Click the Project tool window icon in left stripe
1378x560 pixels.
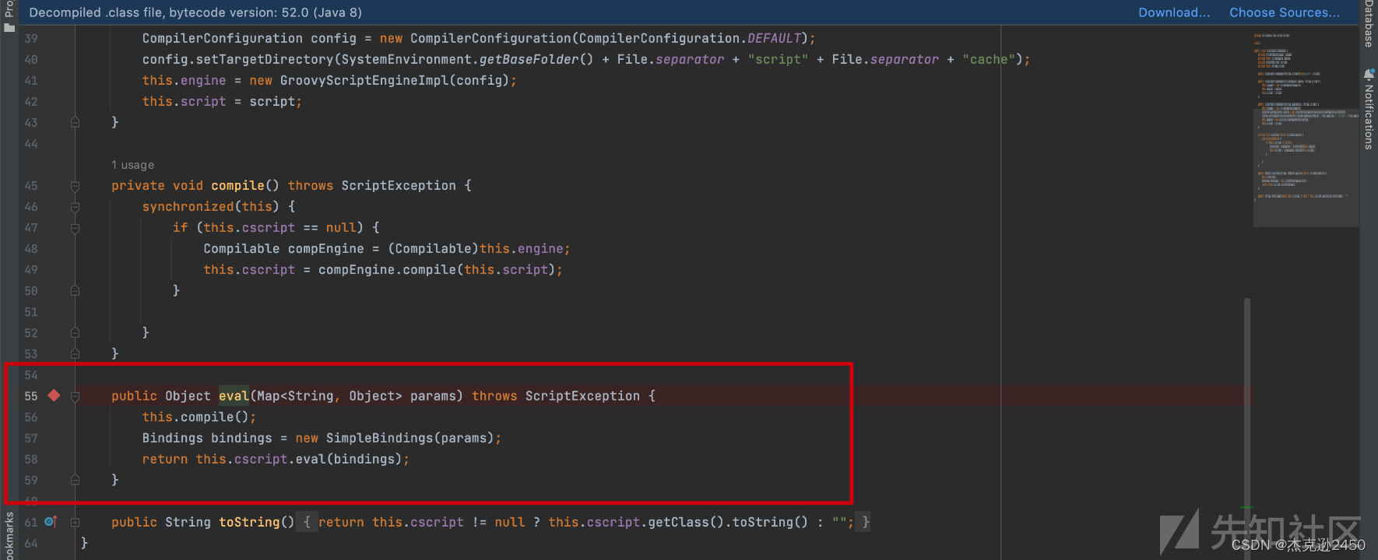tap(9, 27)
